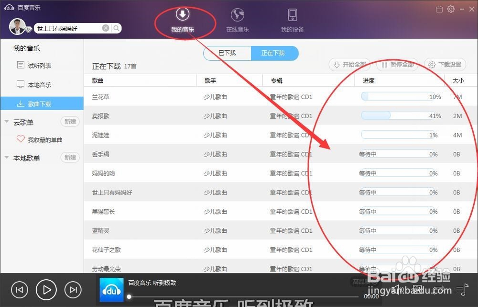Select the 丢手绢 song row

281,154
